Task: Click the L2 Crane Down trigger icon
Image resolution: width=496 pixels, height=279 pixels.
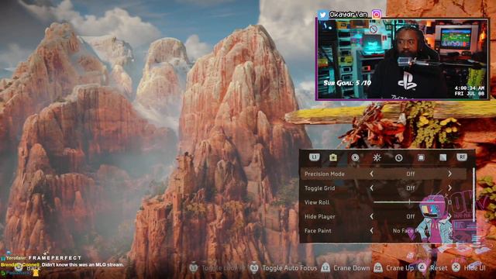Action: pyautogui.click(x=325, y=268)
